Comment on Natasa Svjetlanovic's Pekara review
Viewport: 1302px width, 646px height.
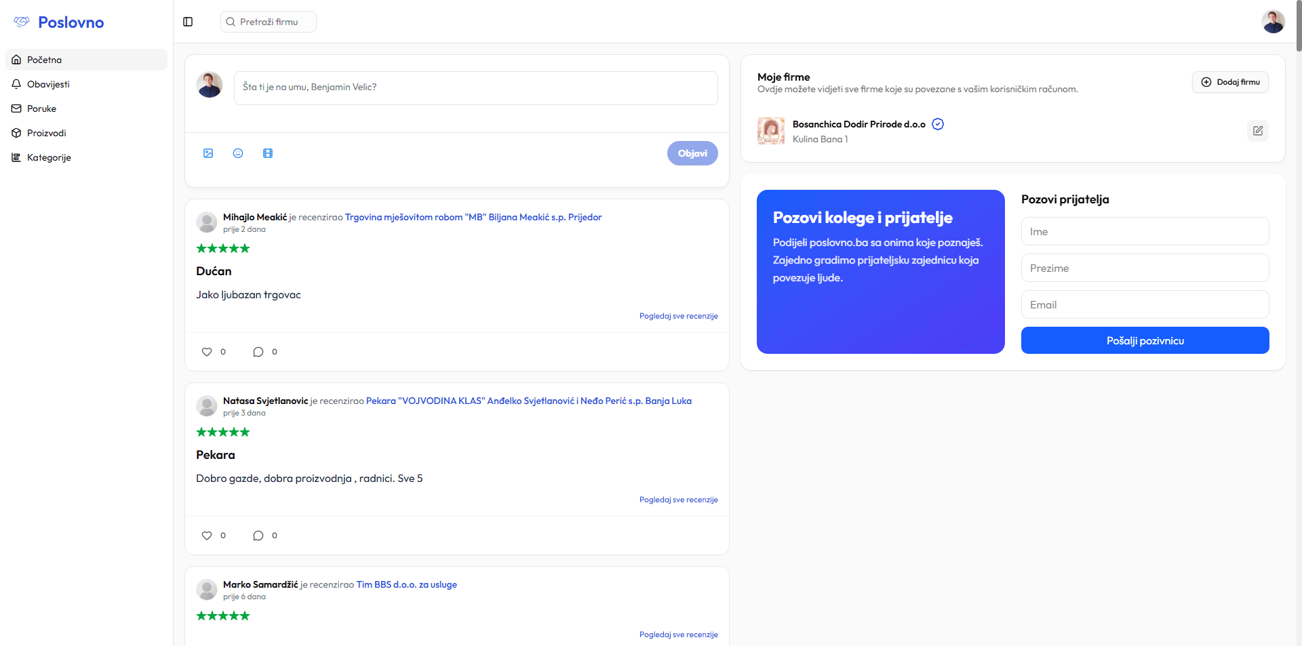click(258, 536)
